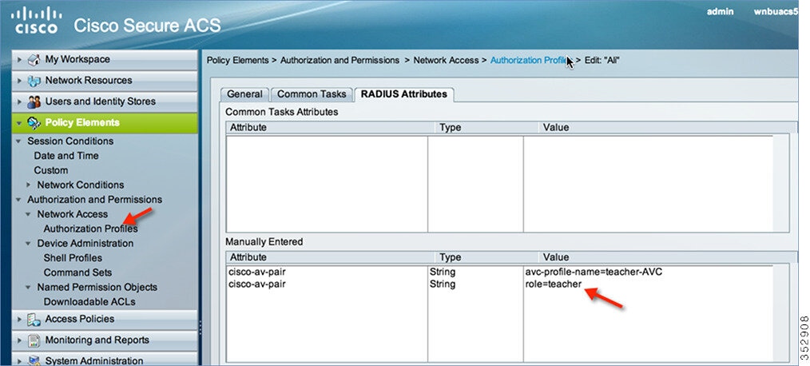This screenshot has height=366, width=810.
Task: Open Shell Profiles
Action: click(73, 257)
